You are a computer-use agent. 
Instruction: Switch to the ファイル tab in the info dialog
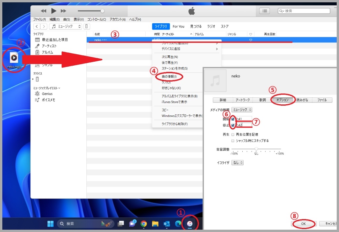(322, 100)
